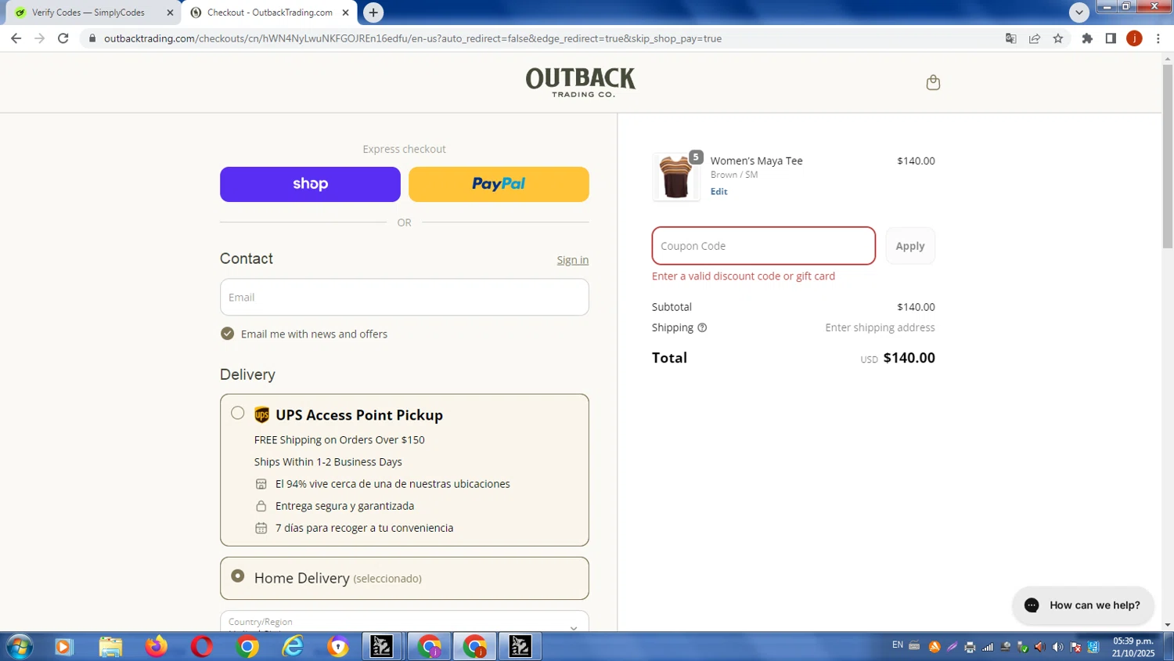Open the tab search dropdown arrow
The height and width of the screenshot is (661, 1174).
tap(1079, 13)
